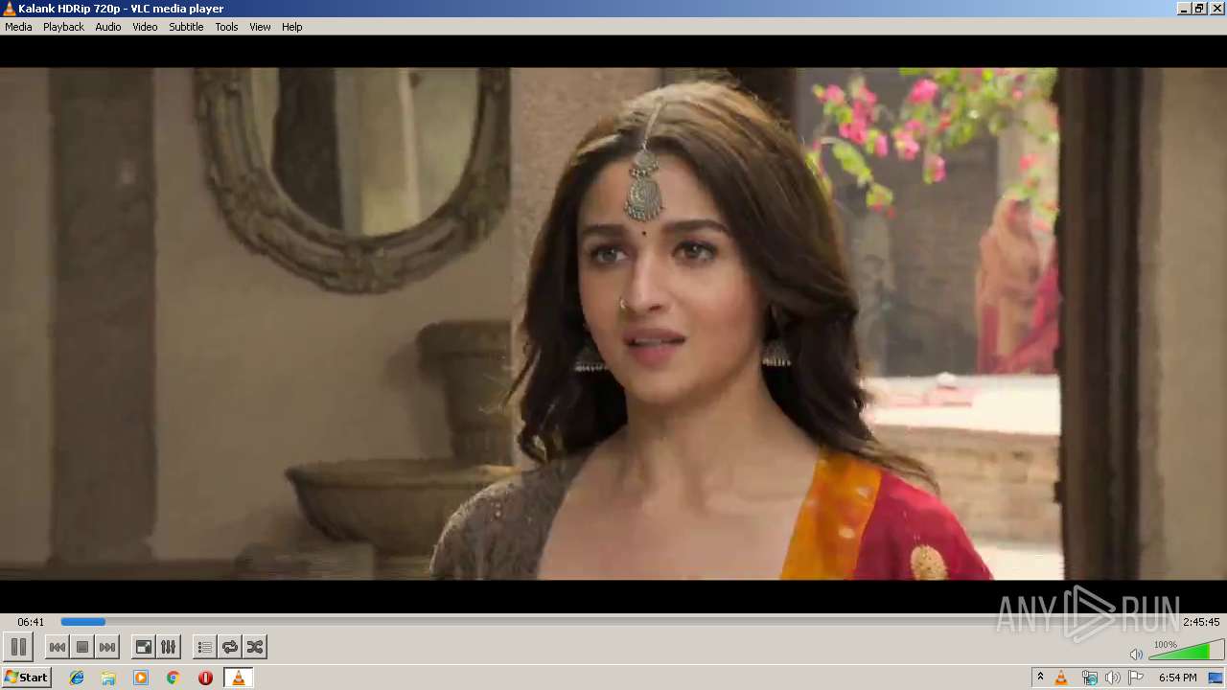Open the View menu
Screen dimensions: 1227x690
(260, 27)
